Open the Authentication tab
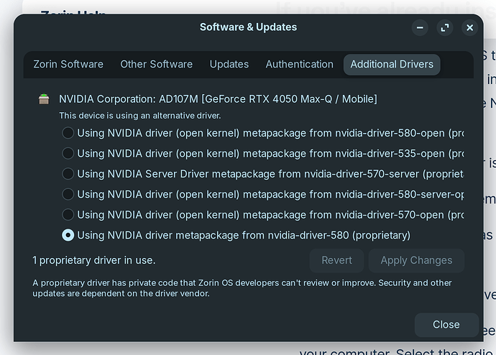 point(299,64)
